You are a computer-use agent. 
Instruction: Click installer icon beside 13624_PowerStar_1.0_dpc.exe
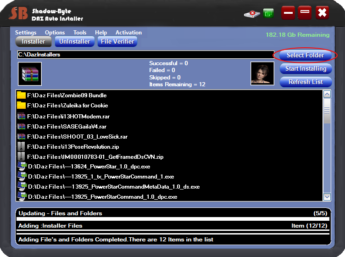tap(22, 166)
